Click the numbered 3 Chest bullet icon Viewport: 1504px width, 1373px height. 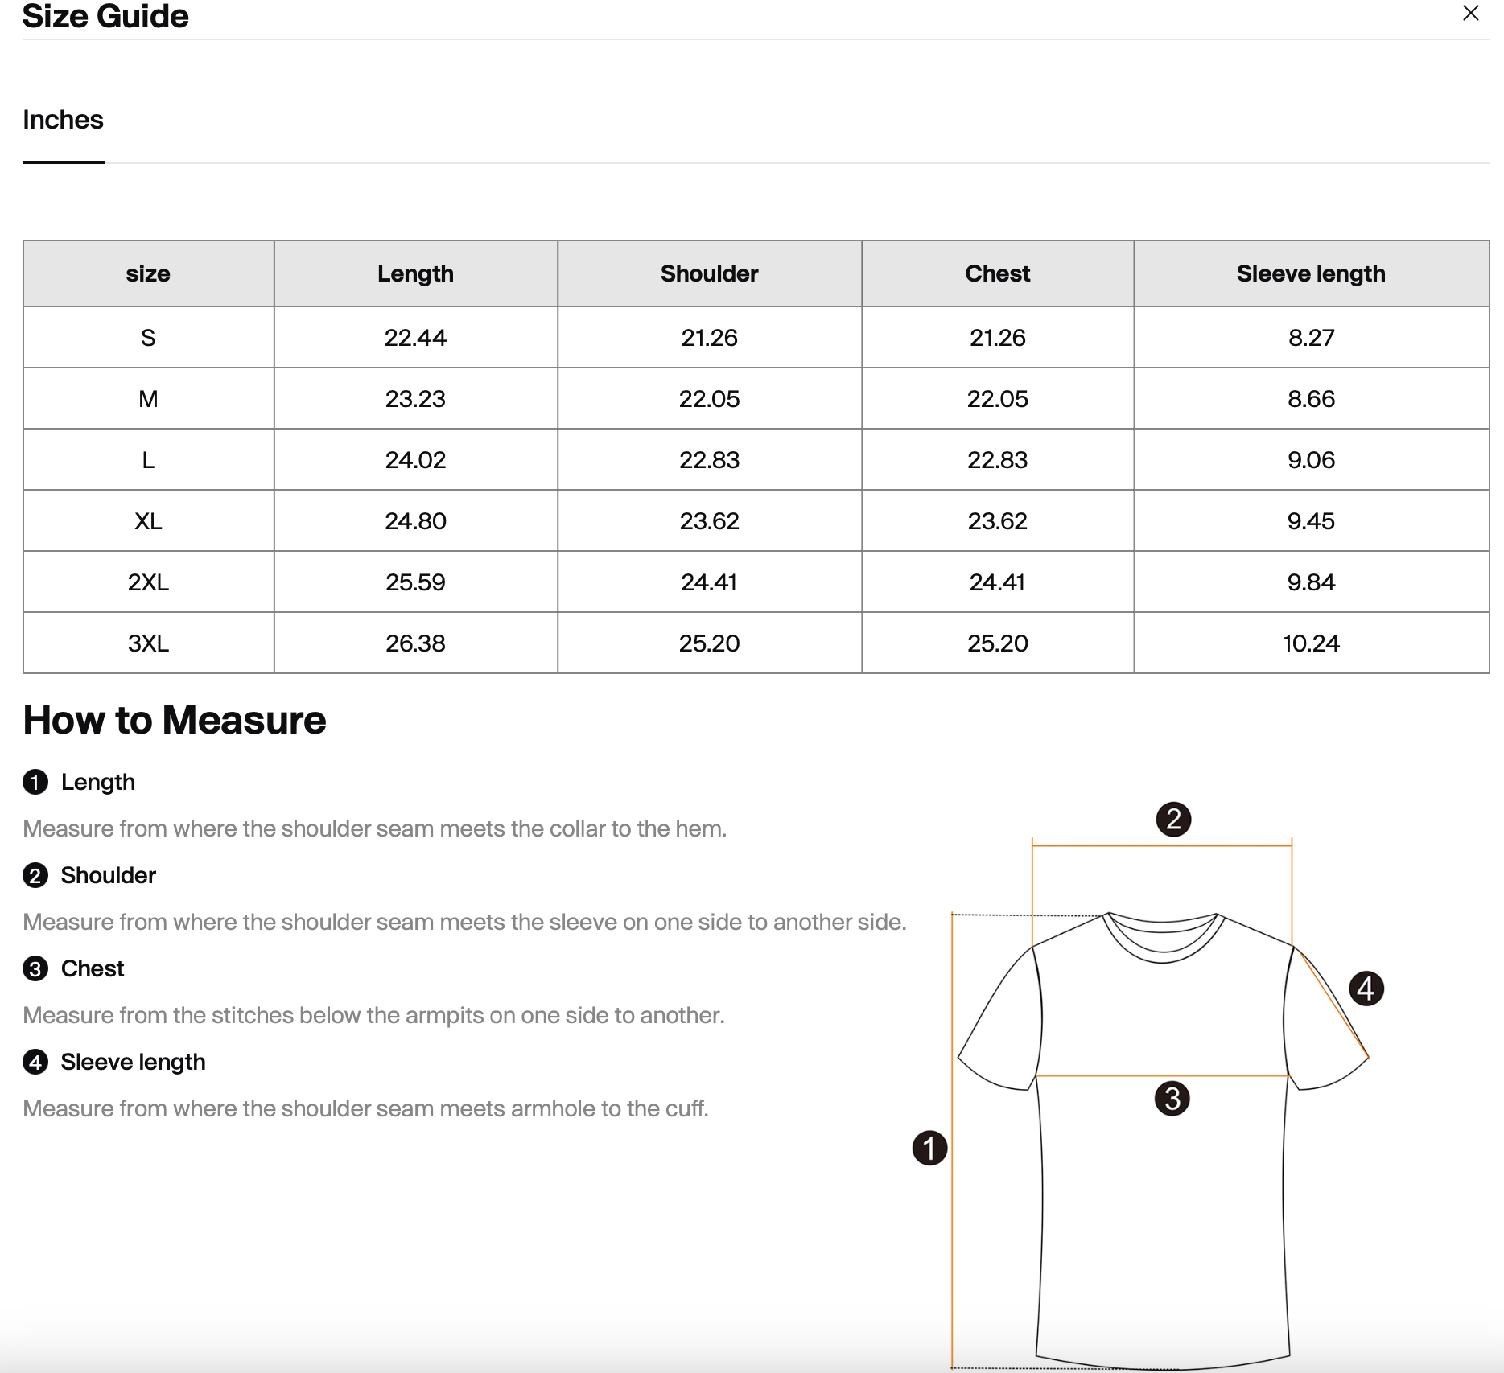35,968
